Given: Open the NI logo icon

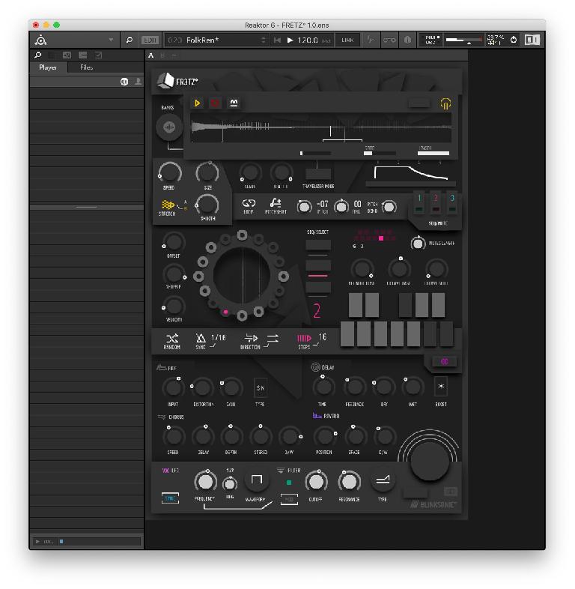Looking at the screenshot, I should (x=532, y=40).
